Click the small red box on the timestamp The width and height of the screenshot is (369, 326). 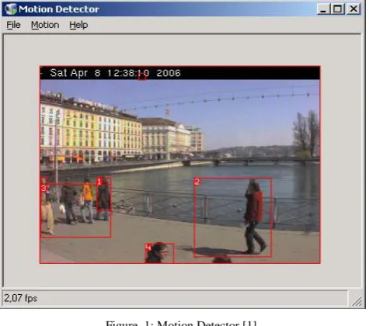coord(142,76)
